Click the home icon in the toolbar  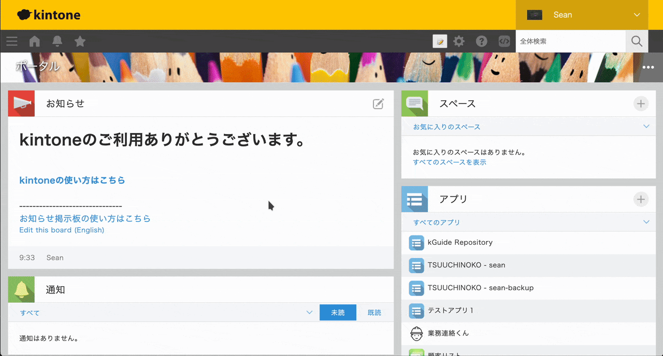click(x=34, y=41)
